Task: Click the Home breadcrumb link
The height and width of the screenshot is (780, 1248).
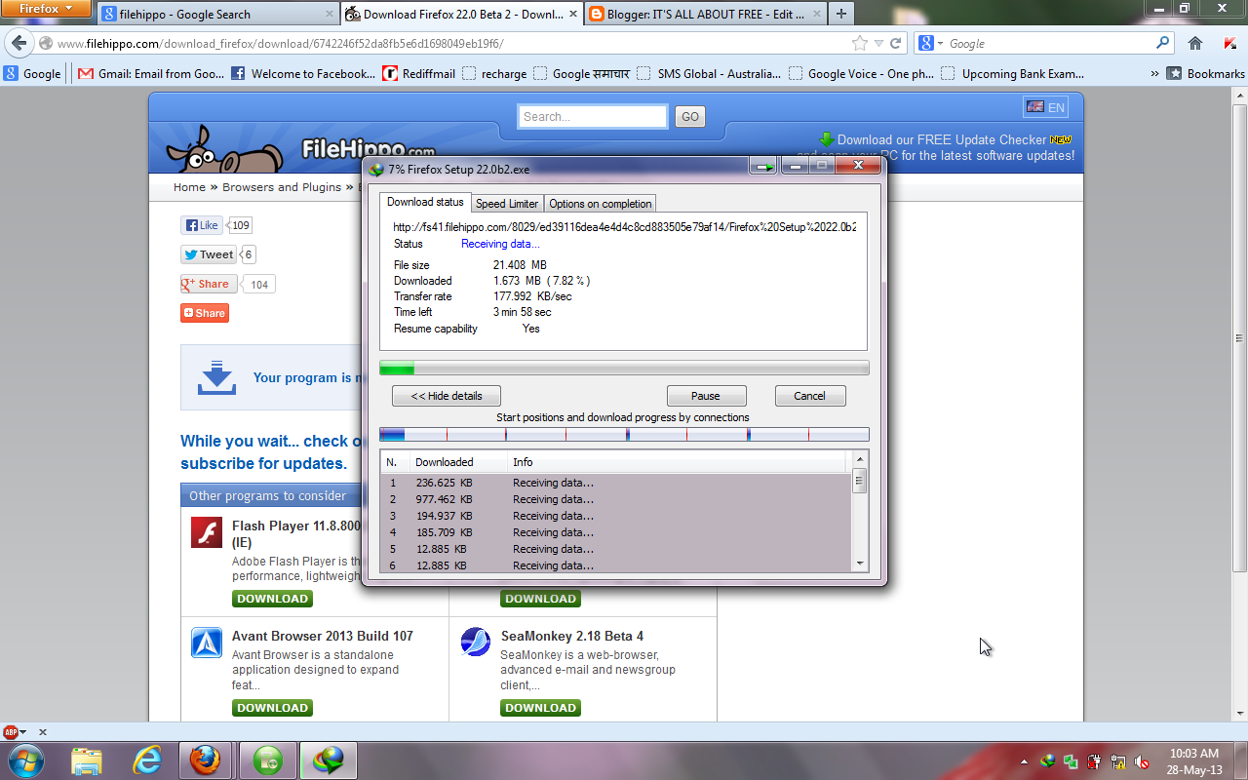Action: pyautogui.click(x=189, y=187)
